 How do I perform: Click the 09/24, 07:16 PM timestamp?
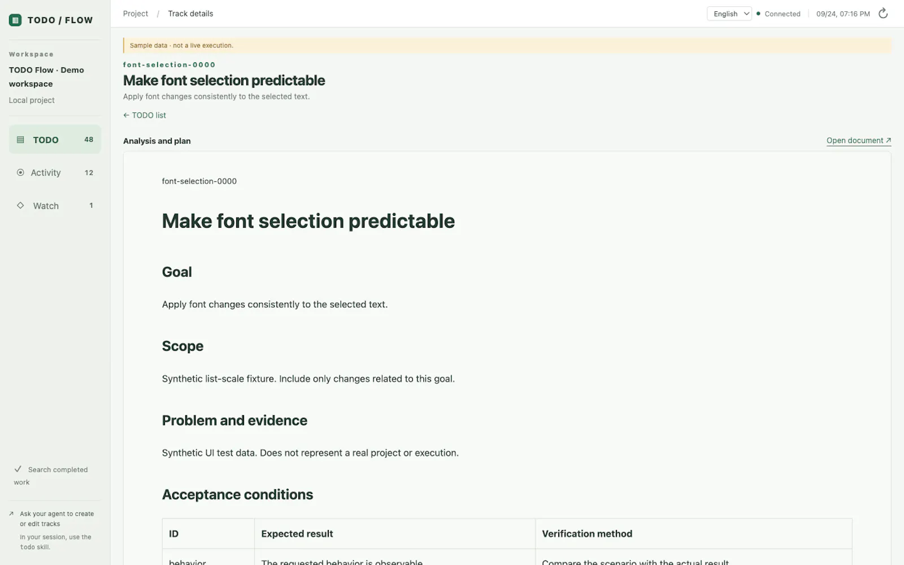coord(843,14)
